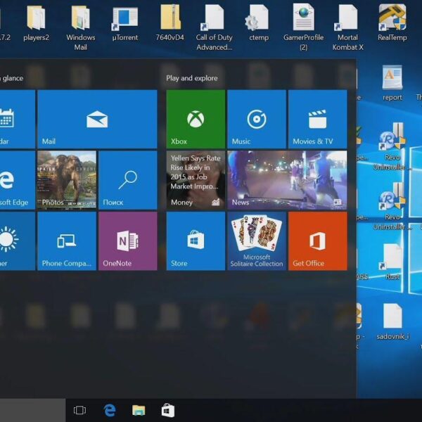Select the upper Revo Uninstaller shortcut
Screen dimensions: 422x422
tap(392, 147)
